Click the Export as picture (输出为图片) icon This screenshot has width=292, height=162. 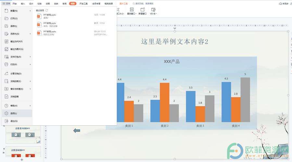pos(6,49)
